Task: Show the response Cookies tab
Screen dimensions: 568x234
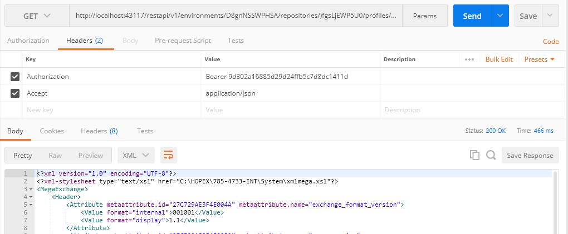Action: (x=52, y=131)
